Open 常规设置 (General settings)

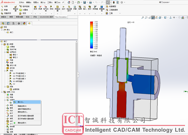point(15,9)
